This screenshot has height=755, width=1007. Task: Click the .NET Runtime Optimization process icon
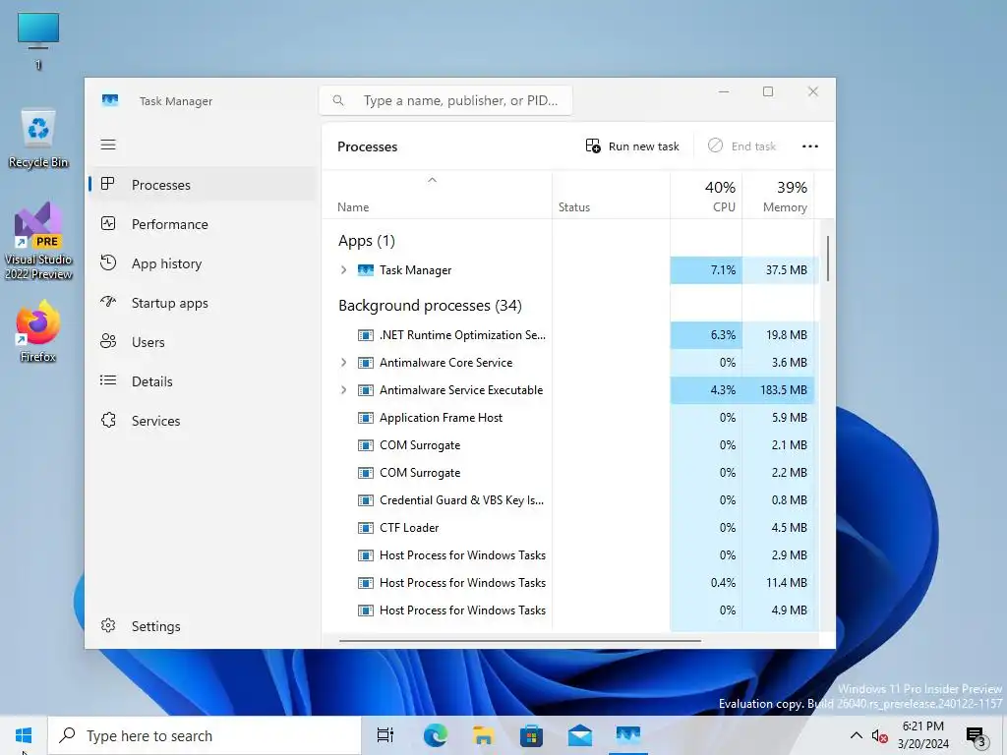coord(366,335)
